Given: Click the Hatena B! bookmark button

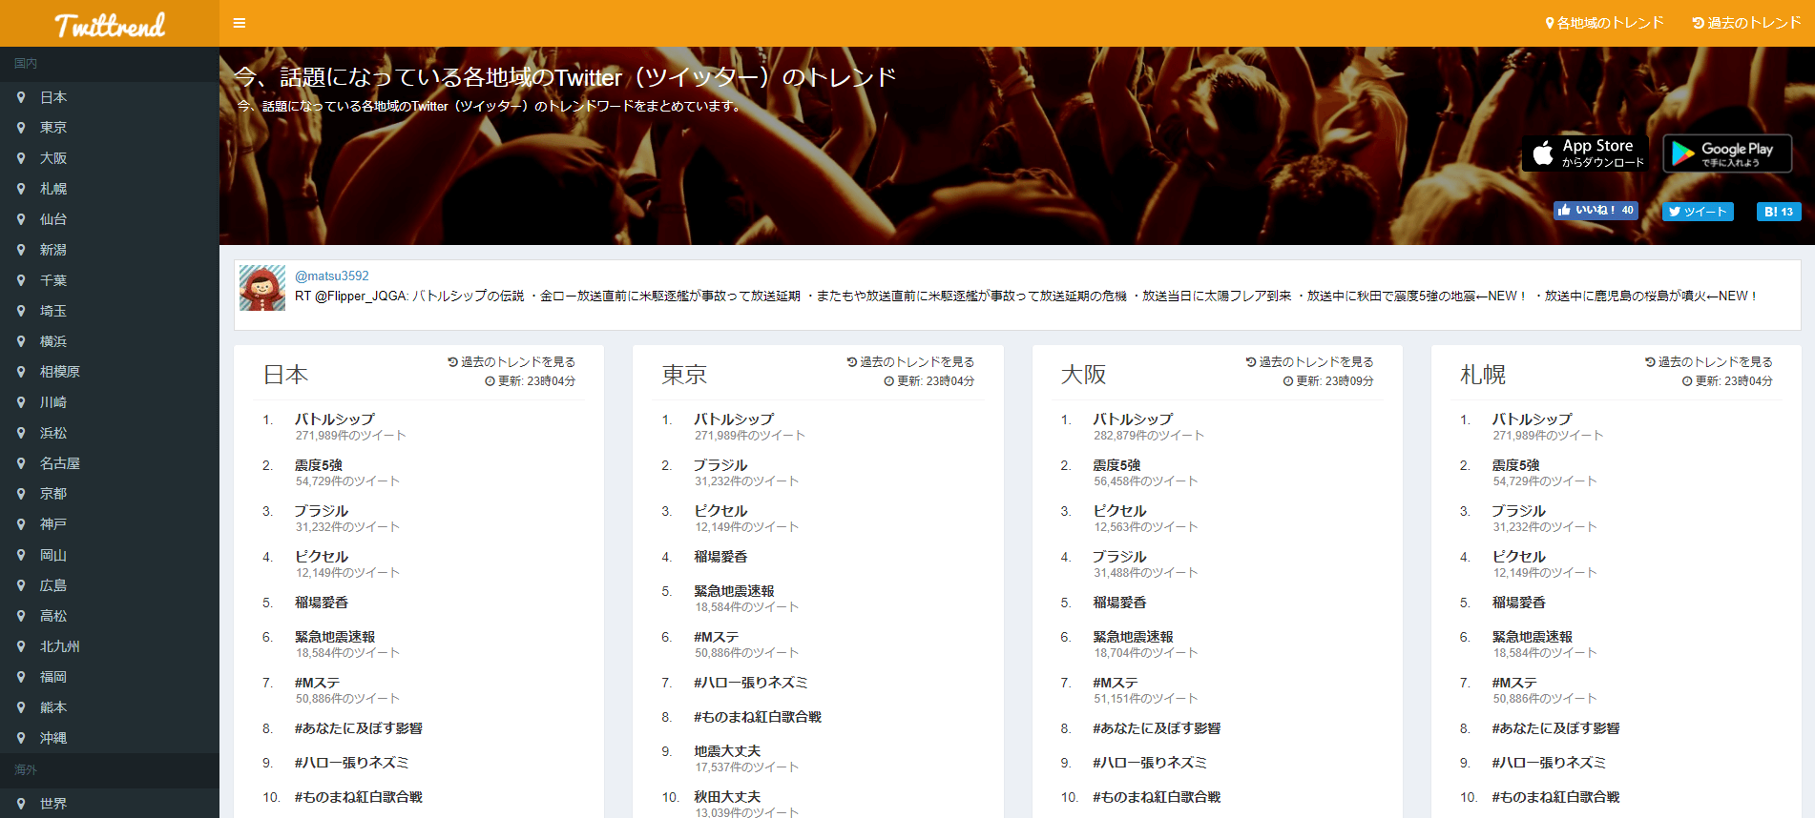Looking at the screenshot, I should (x=1778, y=212).
